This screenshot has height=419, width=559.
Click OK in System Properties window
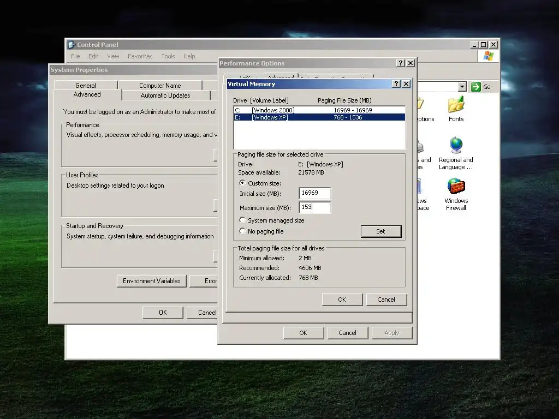163,313
